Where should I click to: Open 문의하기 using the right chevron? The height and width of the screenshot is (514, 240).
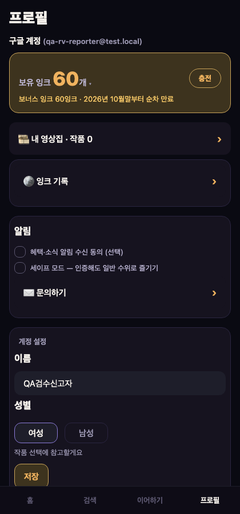[x=214, y=293]
